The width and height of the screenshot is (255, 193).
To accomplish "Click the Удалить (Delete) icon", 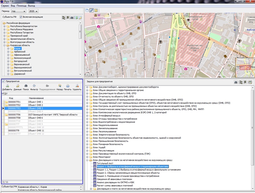I will coord(77,86).
